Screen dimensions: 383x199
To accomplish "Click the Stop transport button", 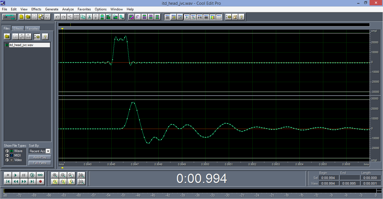I will pyautogui.click(x=8, y=175).
